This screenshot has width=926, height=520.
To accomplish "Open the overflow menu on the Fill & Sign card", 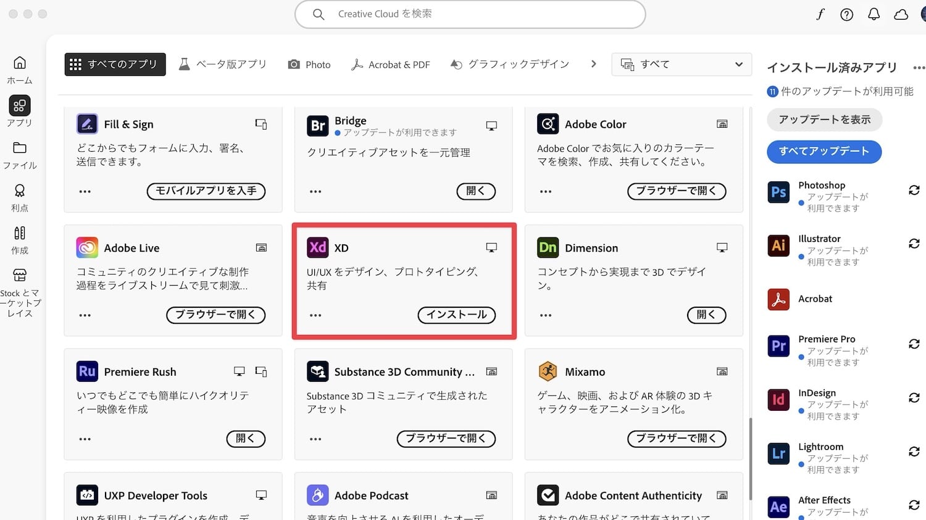I will (x=85, y=191).
